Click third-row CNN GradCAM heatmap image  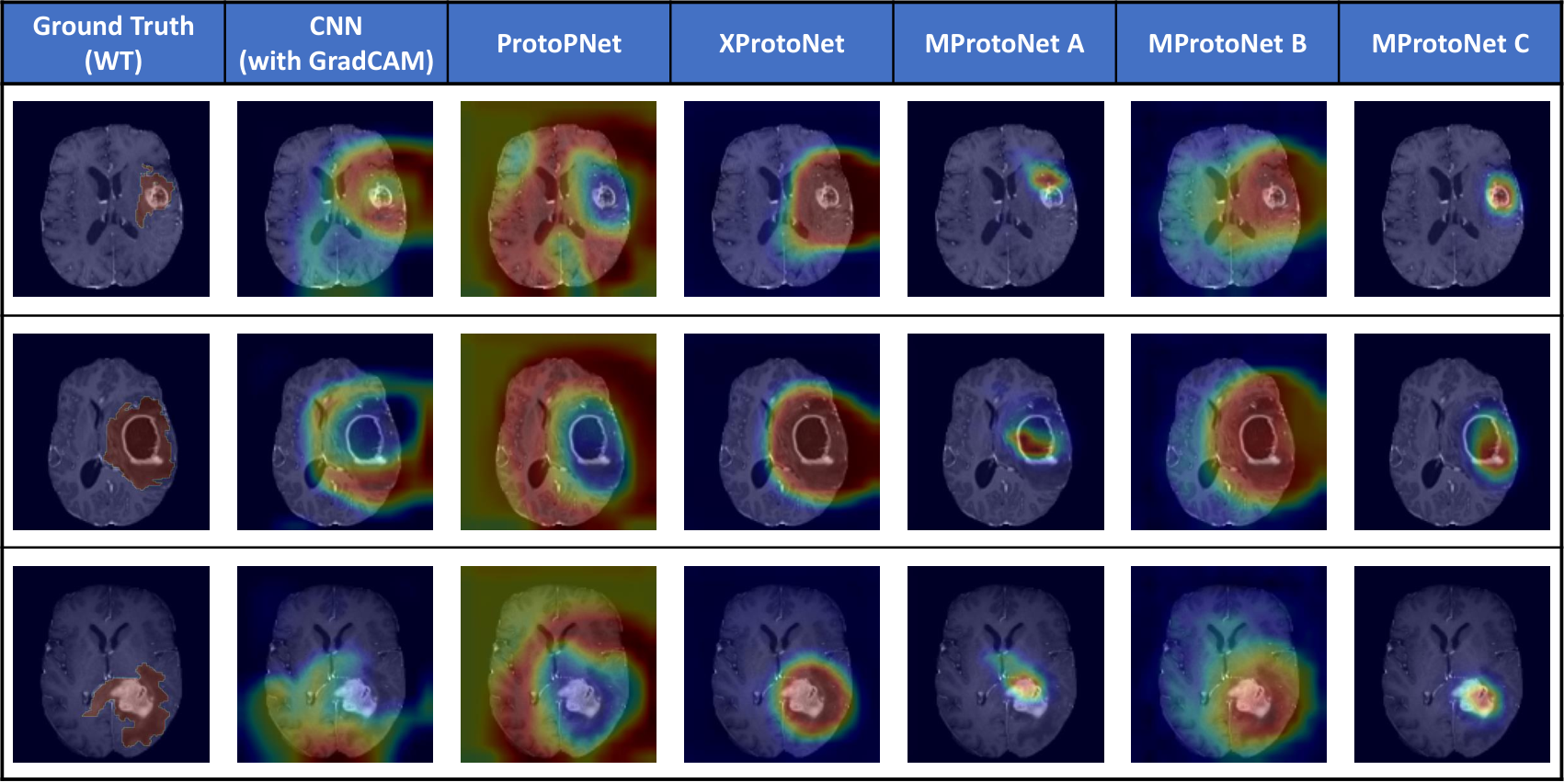[335, 664]
